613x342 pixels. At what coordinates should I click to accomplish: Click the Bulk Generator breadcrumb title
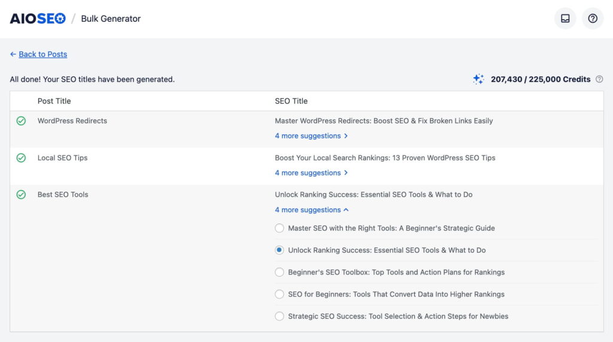[x=111, y=19]
